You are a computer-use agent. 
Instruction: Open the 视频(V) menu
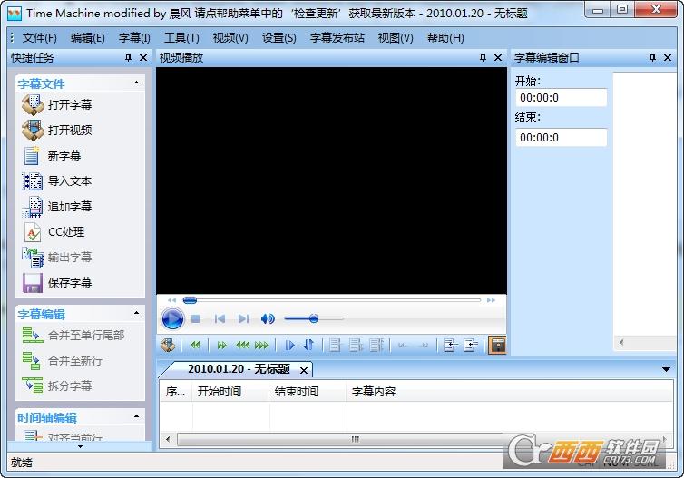[x=230, y=38]
